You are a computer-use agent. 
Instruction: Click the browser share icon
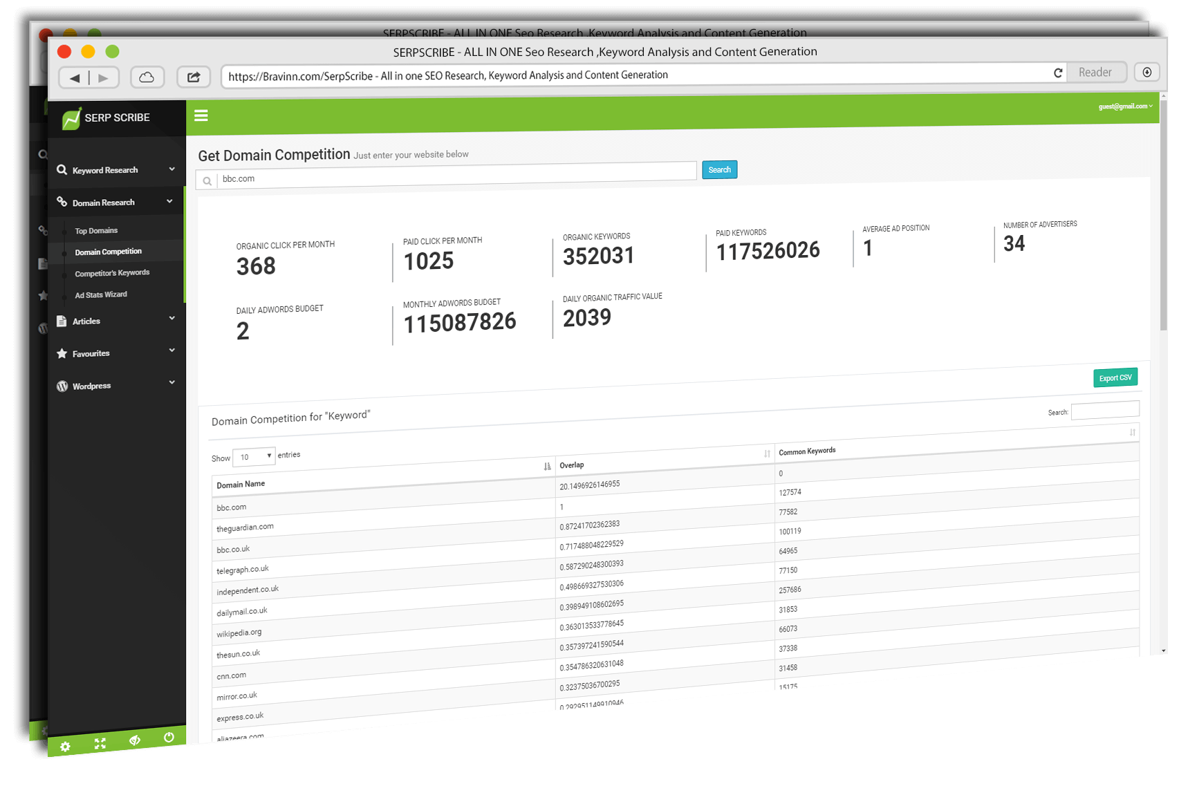194,77
